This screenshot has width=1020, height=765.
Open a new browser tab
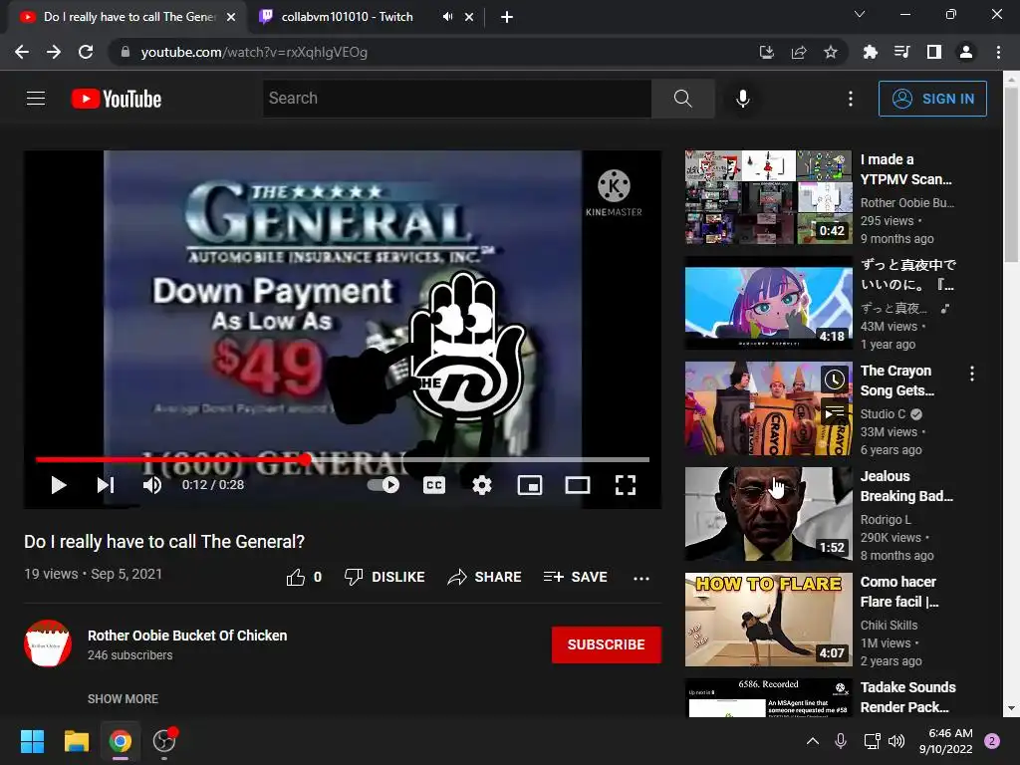507,17
